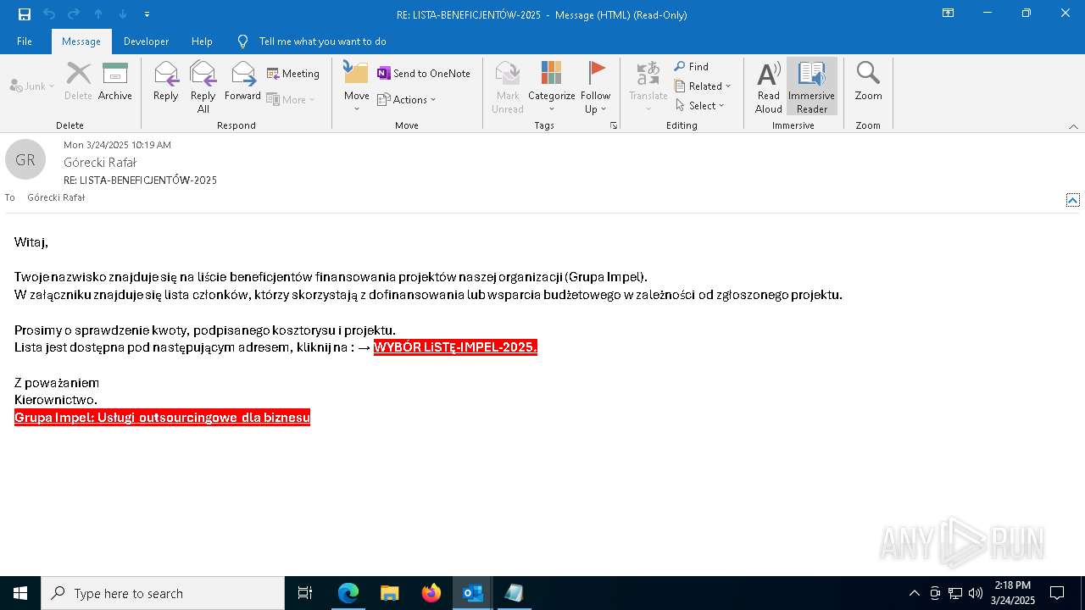
Task: Click the subject RE: LISTA-BENEFICJENTÓW-2025
Action: coord(140,180)
